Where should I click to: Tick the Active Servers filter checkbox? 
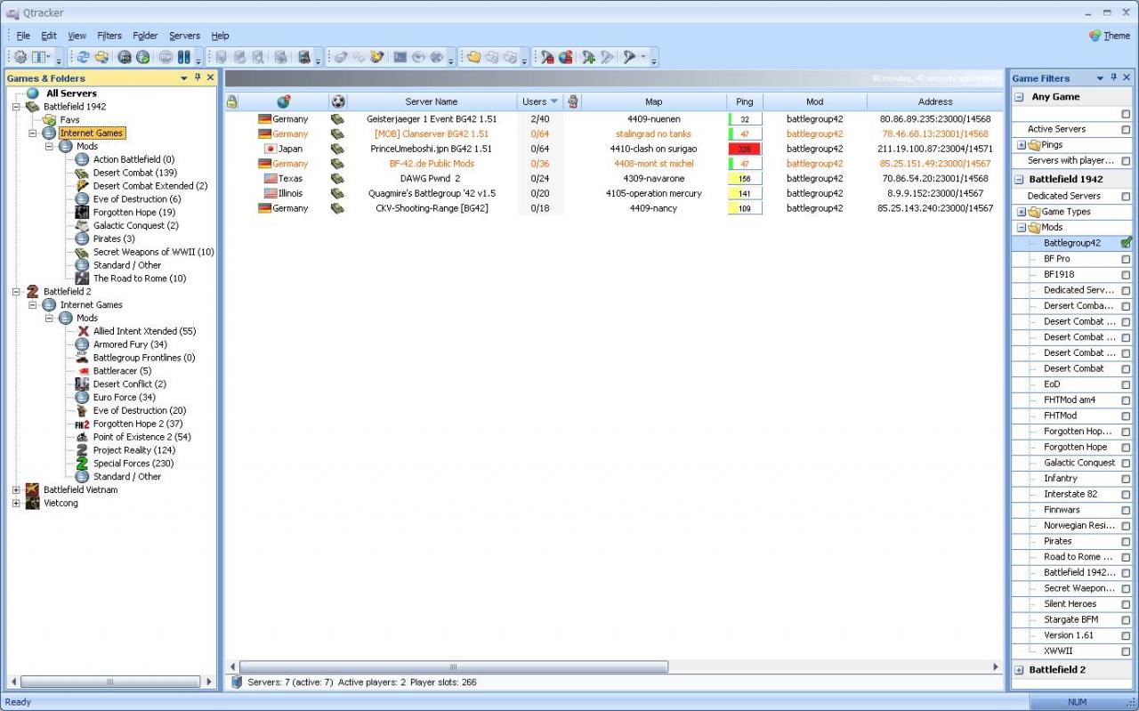click(1126, 130)
